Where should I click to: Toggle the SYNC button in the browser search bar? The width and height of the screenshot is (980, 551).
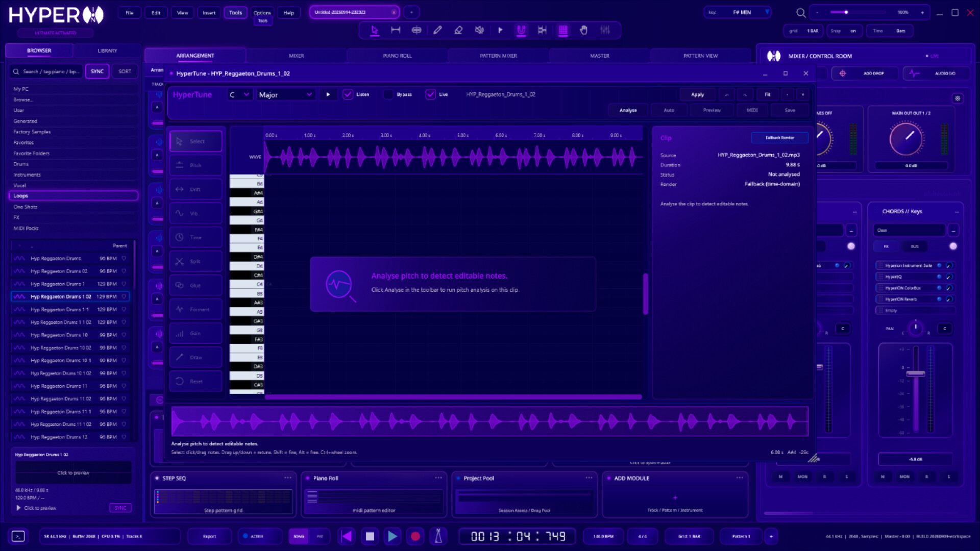click(x=97, y=71)
